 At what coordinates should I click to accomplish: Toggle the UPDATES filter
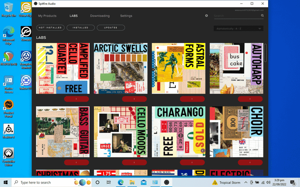coord(111,28)
